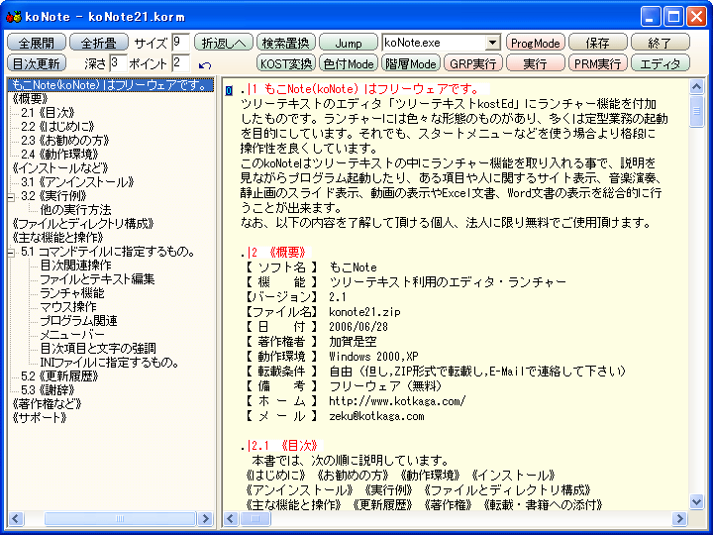Open the koNote.exe combo box dropdown
This screenshot has height=535, width=713.
pos(492,43)
